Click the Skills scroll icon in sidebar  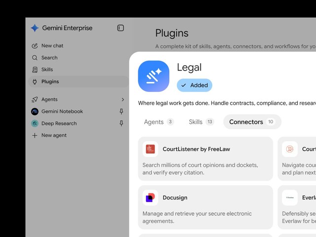(x=35, y=70)
